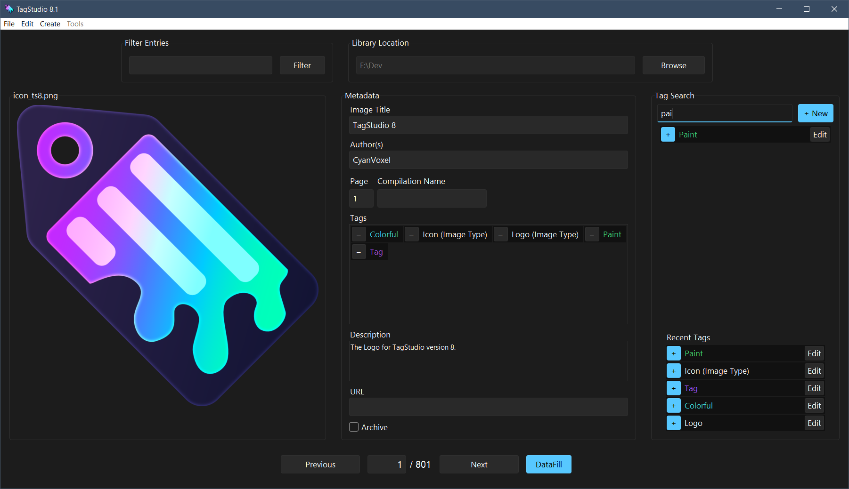Add Paint from Recent Tags with plus
The height and width of the screenshot is (489, 849).
(673, 353)
